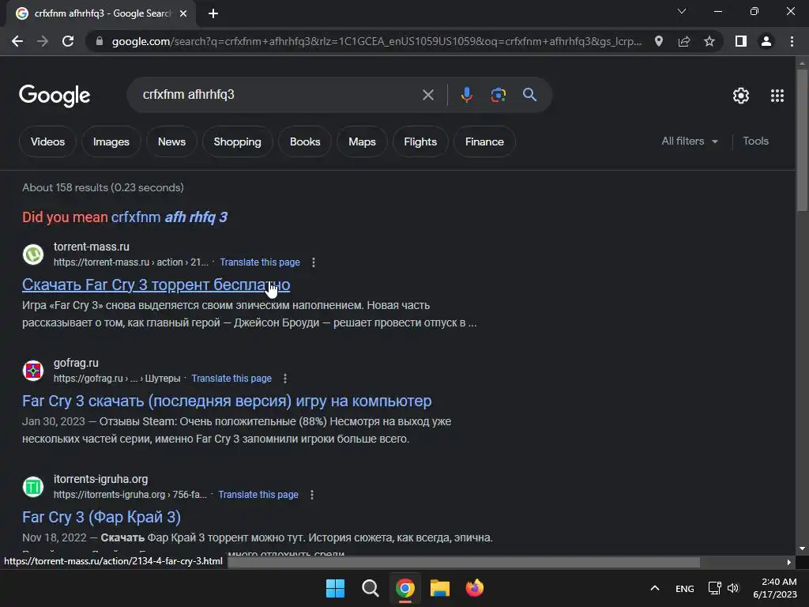Screen dimensions: 809x607
Task: Open Скачать Far Cry 3 торрент result
Action: (156, 285)
